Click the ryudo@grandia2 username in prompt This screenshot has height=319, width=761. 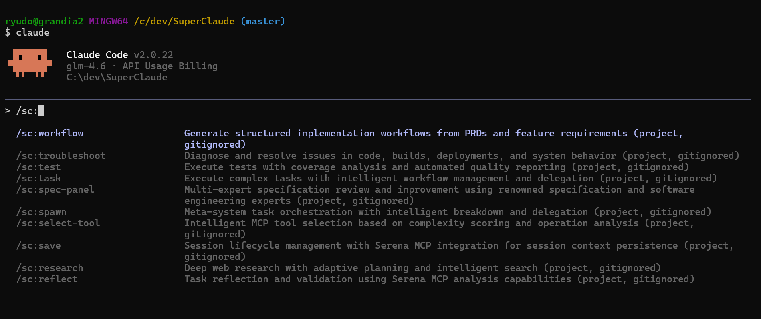pos(44,21)
